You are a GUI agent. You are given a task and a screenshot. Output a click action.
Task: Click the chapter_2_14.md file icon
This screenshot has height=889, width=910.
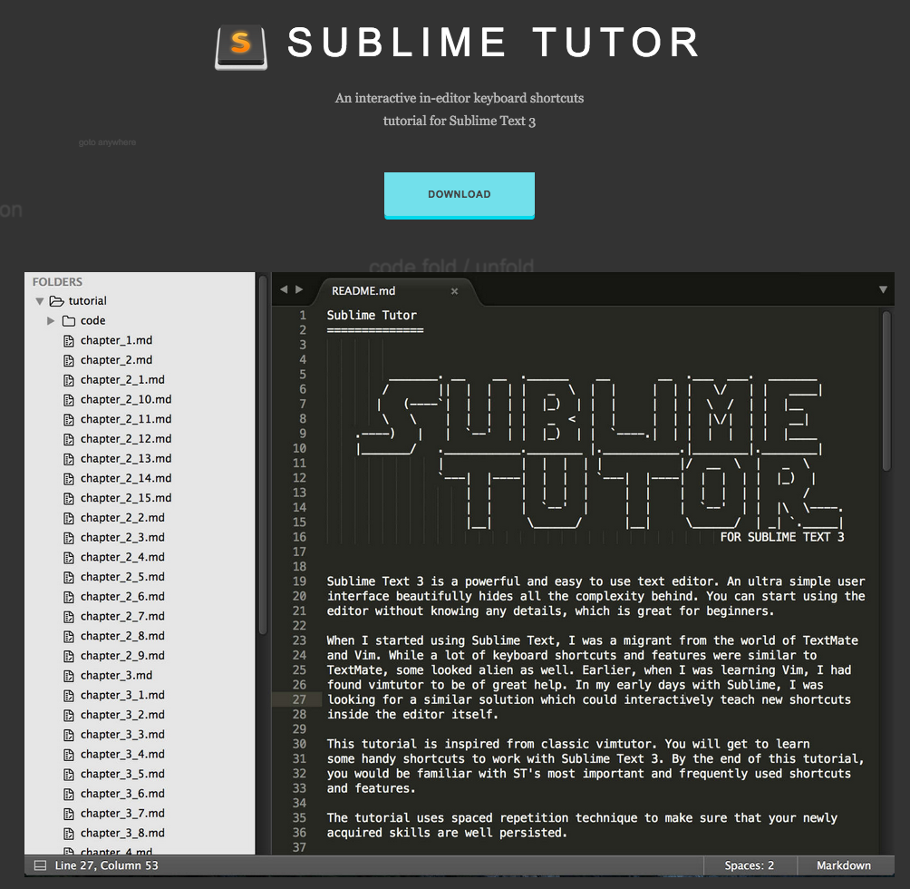[69, 479]
